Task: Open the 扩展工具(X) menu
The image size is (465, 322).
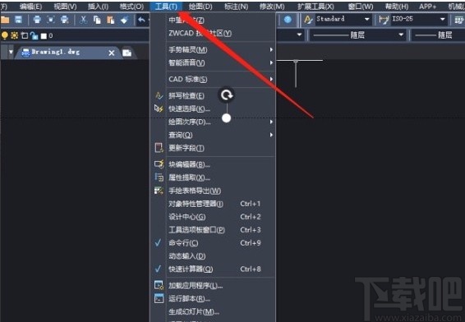Action: 315,7
